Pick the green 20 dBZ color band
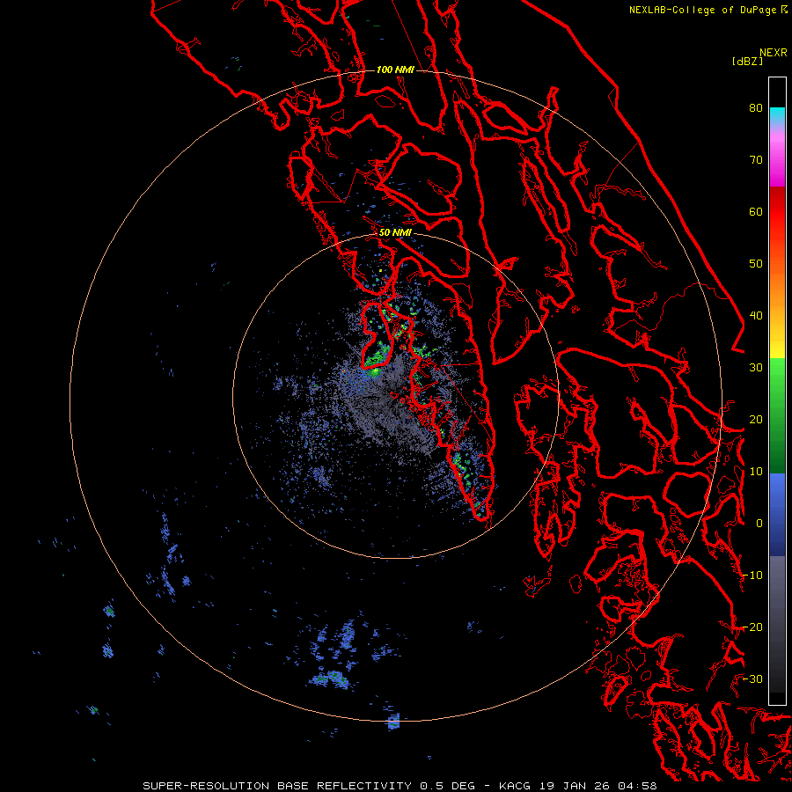Screen dimensions: 792x792 777,418
